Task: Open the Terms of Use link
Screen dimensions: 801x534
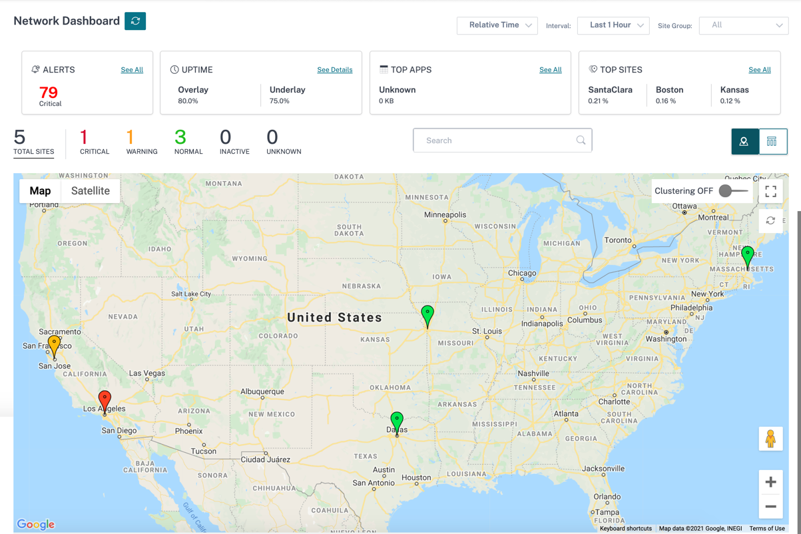Action: pos(767,529)
